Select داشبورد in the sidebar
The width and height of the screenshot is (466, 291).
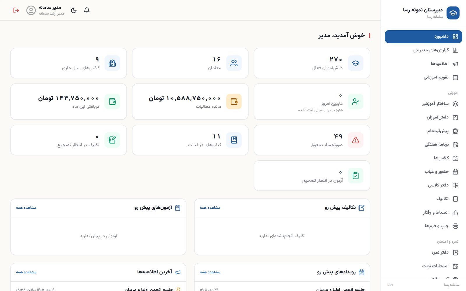pyautogui.click(x=423, y=37)
